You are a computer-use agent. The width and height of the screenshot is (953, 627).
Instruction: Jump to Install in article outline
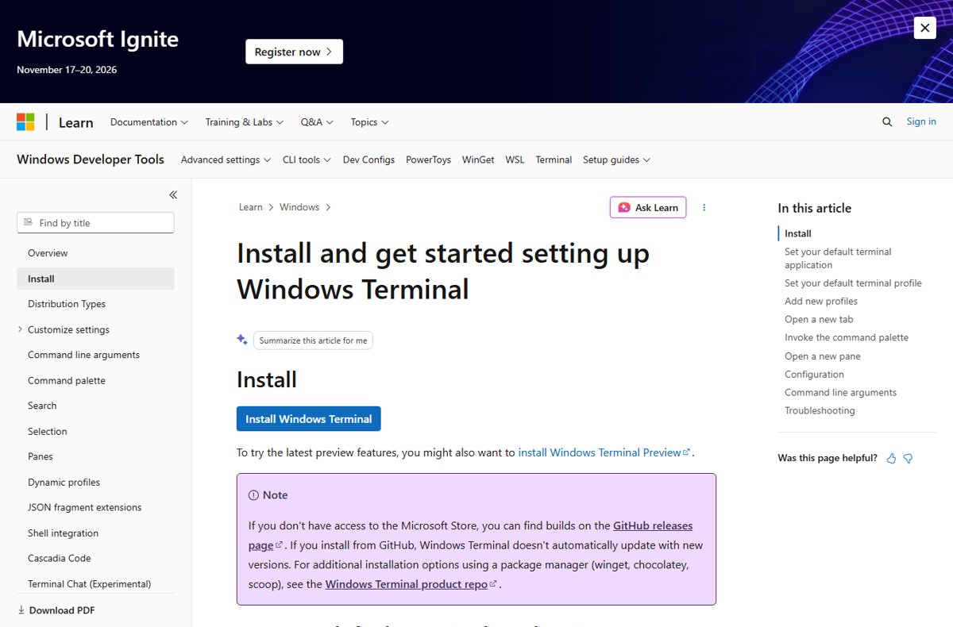(x=798, y=233)
